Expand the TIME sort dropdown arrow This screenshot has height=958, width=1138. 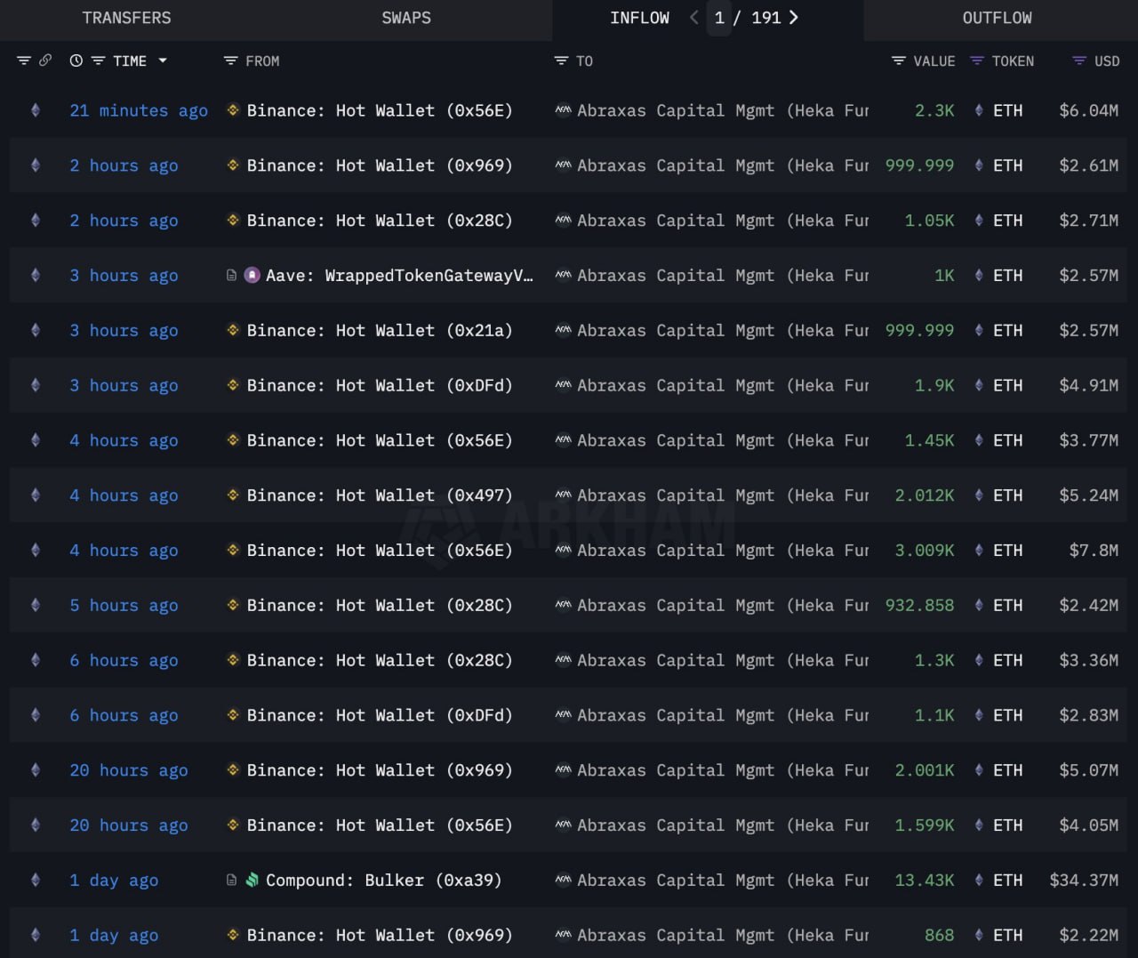pyautogui.click(x=163, y=60)
